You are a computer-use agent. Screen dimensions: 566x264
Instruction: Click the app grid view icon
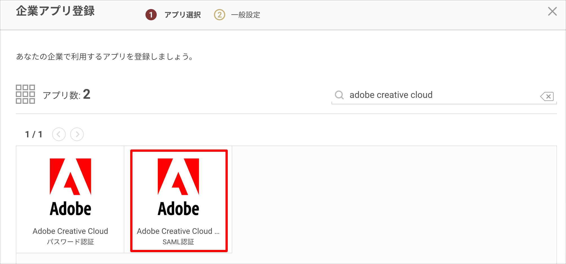pos(25,94)
